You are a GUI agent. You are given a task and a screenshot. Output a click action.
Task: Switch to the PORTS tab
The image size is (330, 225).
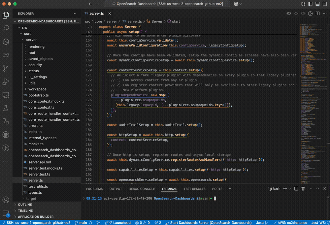(x=217, y=189)
